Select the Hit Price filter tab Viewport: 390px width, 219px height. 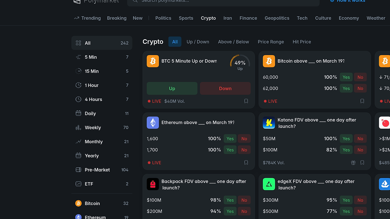pos(302,42)
